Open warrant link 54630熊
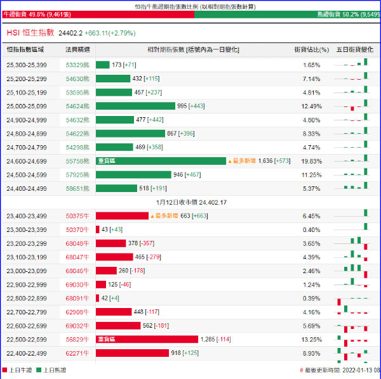This screenshot has width=381, height=379. point(77,79)
